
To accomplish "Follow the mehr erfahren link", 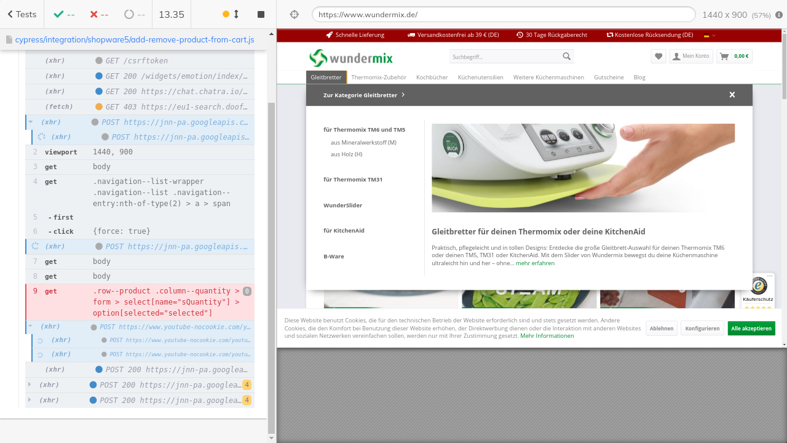I will tap(535, 263).
